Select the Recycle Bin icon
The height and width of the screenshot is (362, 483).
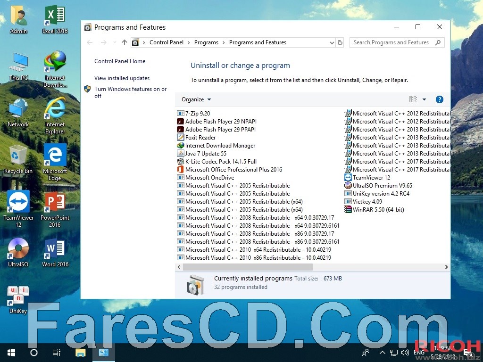click(18, 159)
